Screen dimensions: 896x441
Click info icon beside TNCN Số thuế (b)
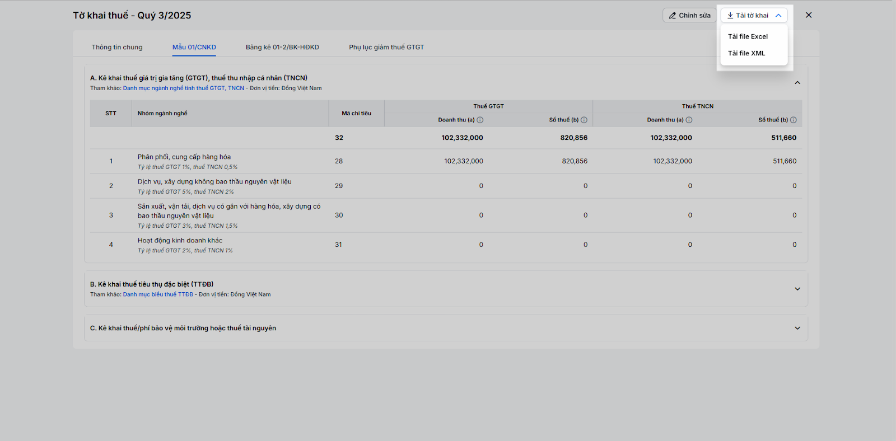[x=794, y=120]
